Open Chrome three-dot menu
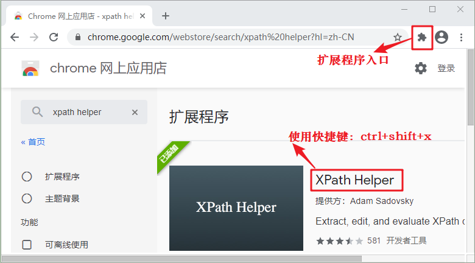Image resolution: width=475 pixels, height=263 pixels. [x=461, y=37]
